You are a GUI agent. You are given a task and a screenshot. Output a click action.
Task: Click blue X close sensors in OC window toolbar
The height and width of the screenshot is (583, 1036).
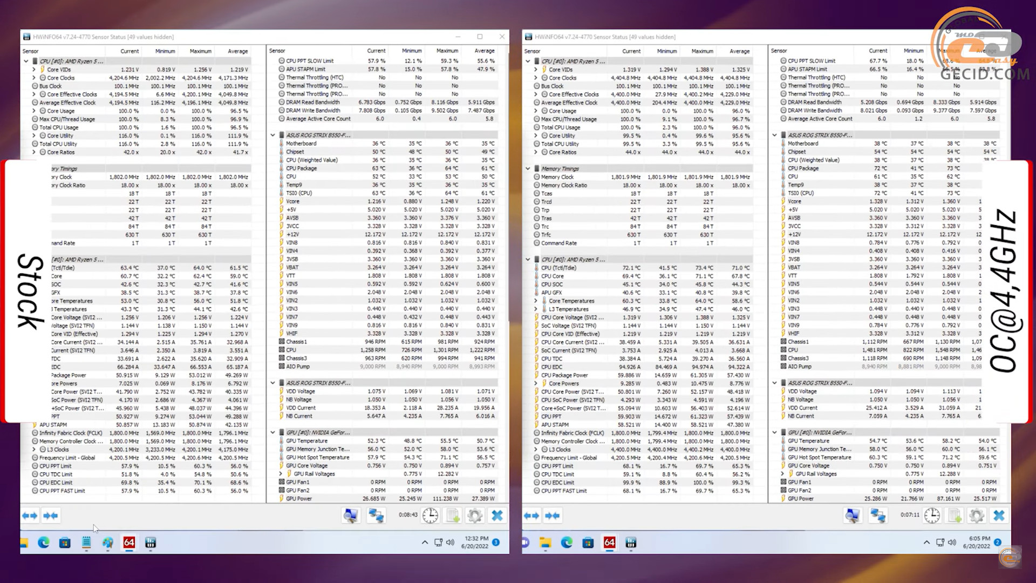point(999,516)
